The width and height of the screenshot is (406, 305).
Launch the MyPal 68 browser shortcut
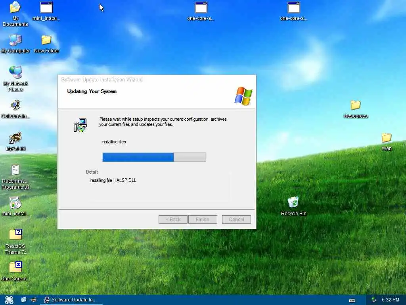tap(15, 141)
